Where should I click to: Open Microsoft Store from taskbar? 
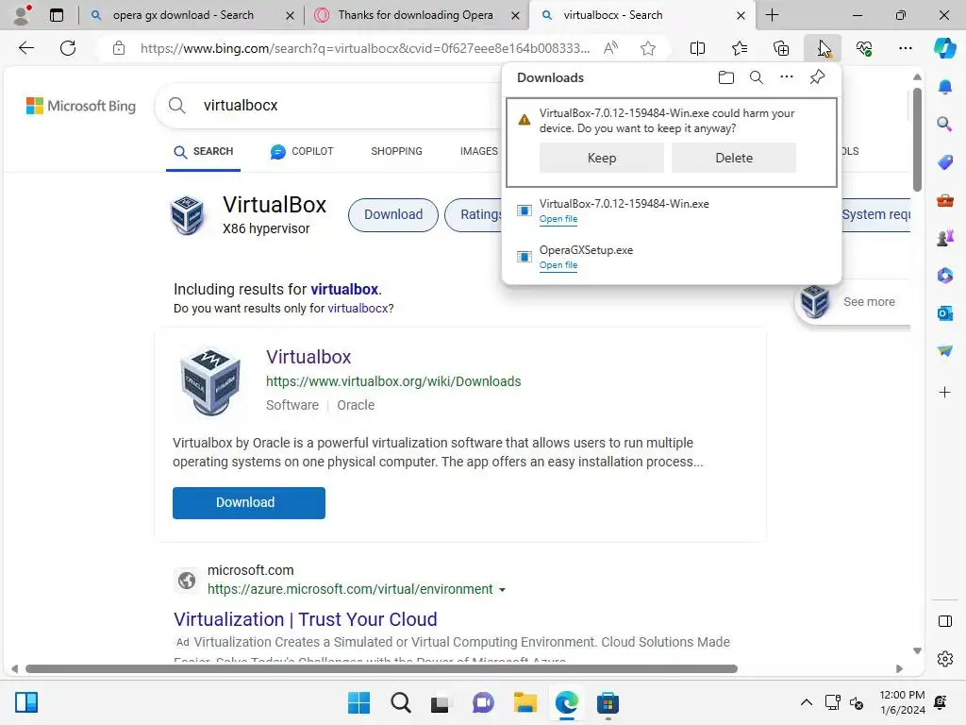[x=608, y=702]
